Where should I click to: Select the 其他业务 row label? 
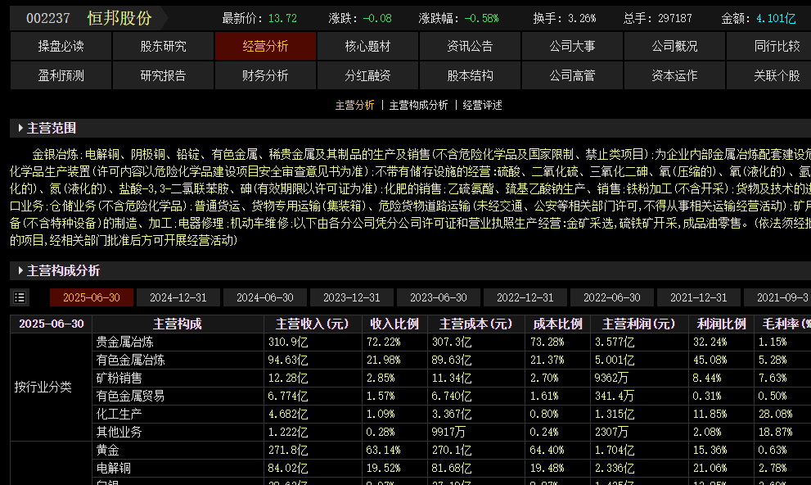(119, 433)
